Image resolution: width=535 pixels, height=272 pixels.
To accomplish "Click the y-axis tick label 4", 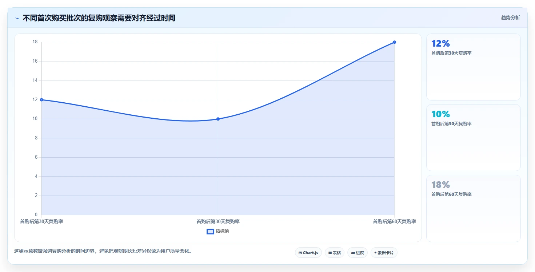I will click(x=36, y=176).
